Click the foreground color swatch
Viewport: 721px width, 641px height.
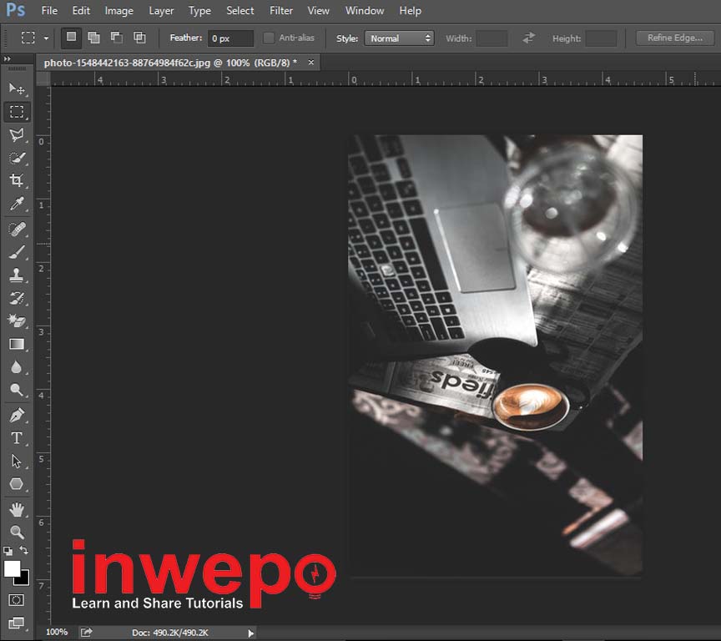tap(12, 569)
